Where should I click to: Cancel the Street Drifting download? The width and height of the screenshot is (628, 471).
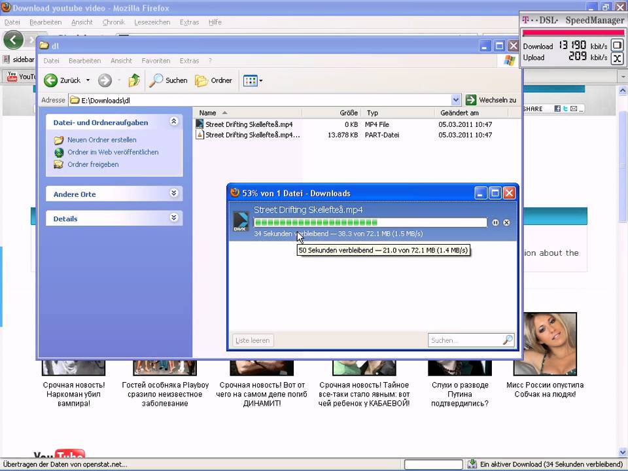coord(506,222)
